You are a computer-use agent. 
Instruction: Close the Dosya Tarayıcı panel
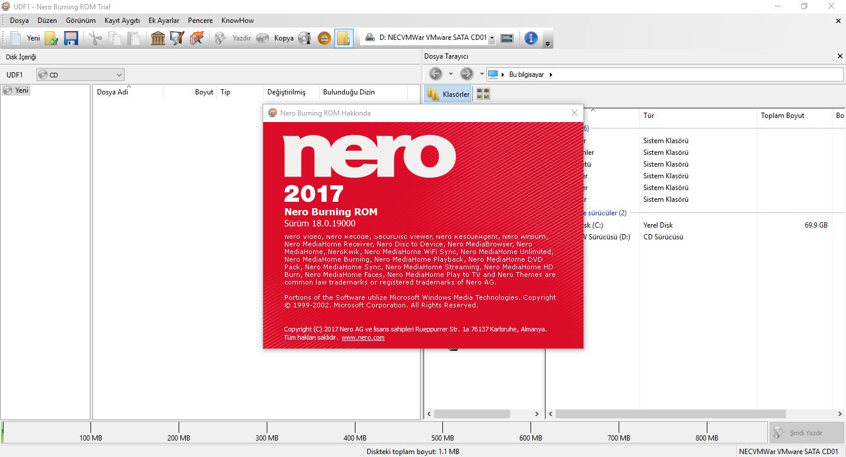pyautogui.click(x=840, y=56)
